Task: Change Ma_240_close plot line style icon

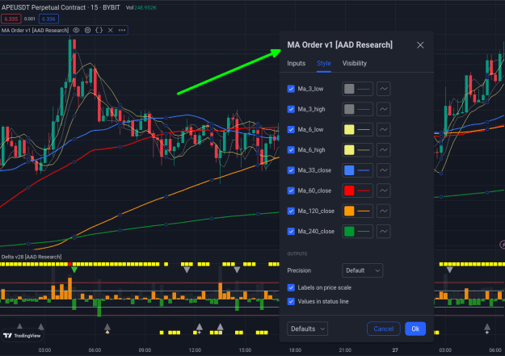Action: point(384,231)
